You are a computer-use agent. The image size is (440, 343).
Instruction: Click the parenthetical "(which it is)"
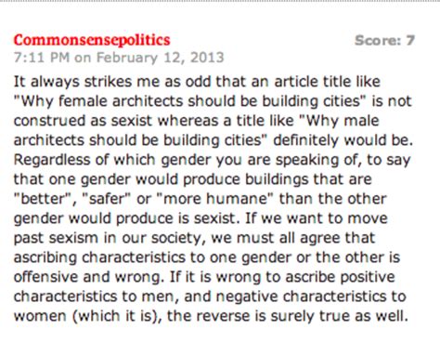pyautogui.click(x=117, y=316)
